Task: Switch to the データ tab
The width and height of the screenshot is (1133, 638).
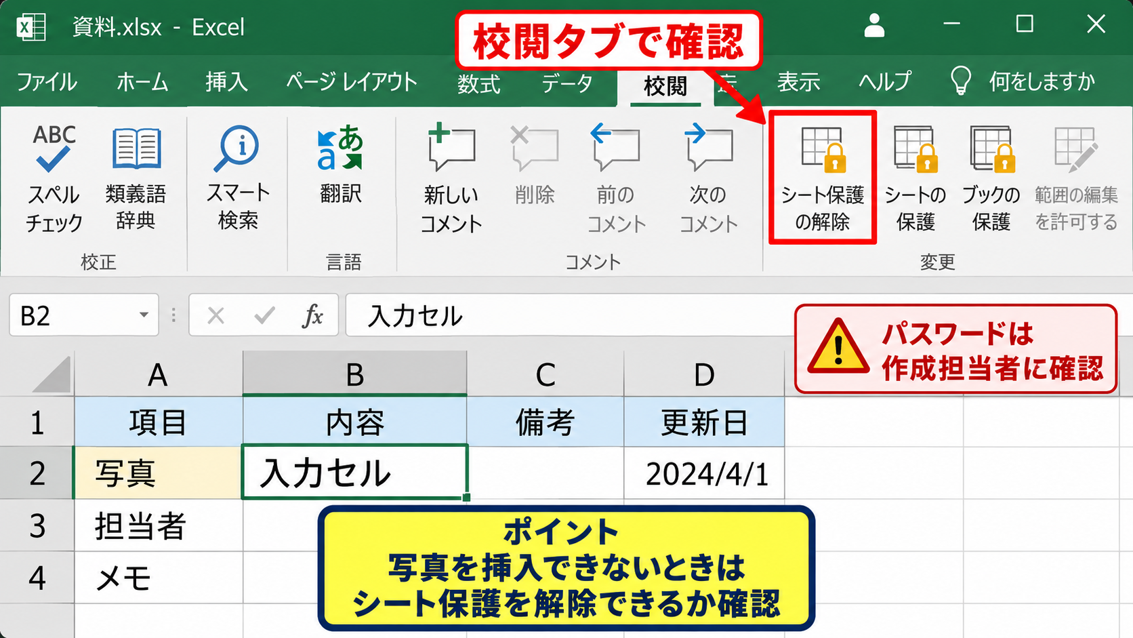Action: (567, 83)
